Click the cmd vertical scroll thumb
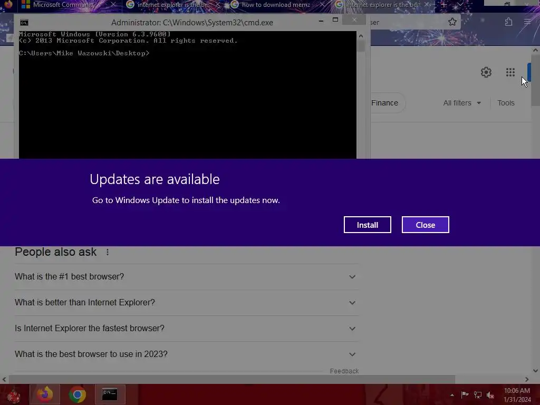Image resolution: width=540 pixels, height=405 pixels. [x=361, y=46]
